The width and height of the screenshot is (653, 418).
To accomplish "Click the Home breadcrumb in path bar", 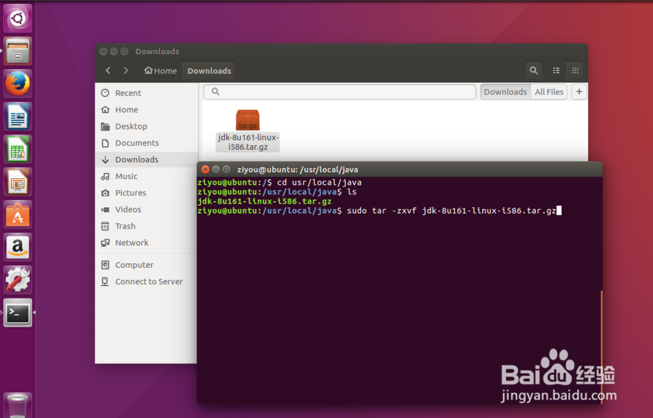I will click(161, 71).
